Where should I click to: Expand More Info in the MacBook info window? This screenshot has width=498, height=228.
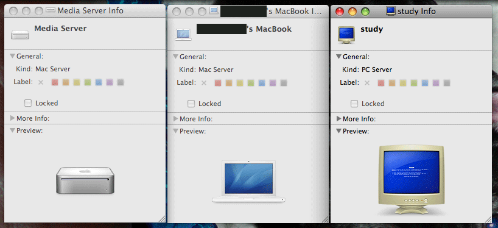coord(175,119)
